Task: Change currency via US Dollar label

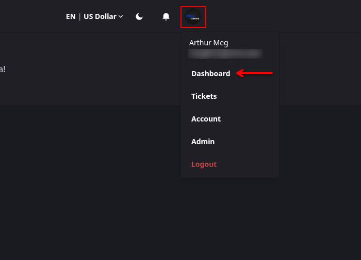Action: point(100,16)
